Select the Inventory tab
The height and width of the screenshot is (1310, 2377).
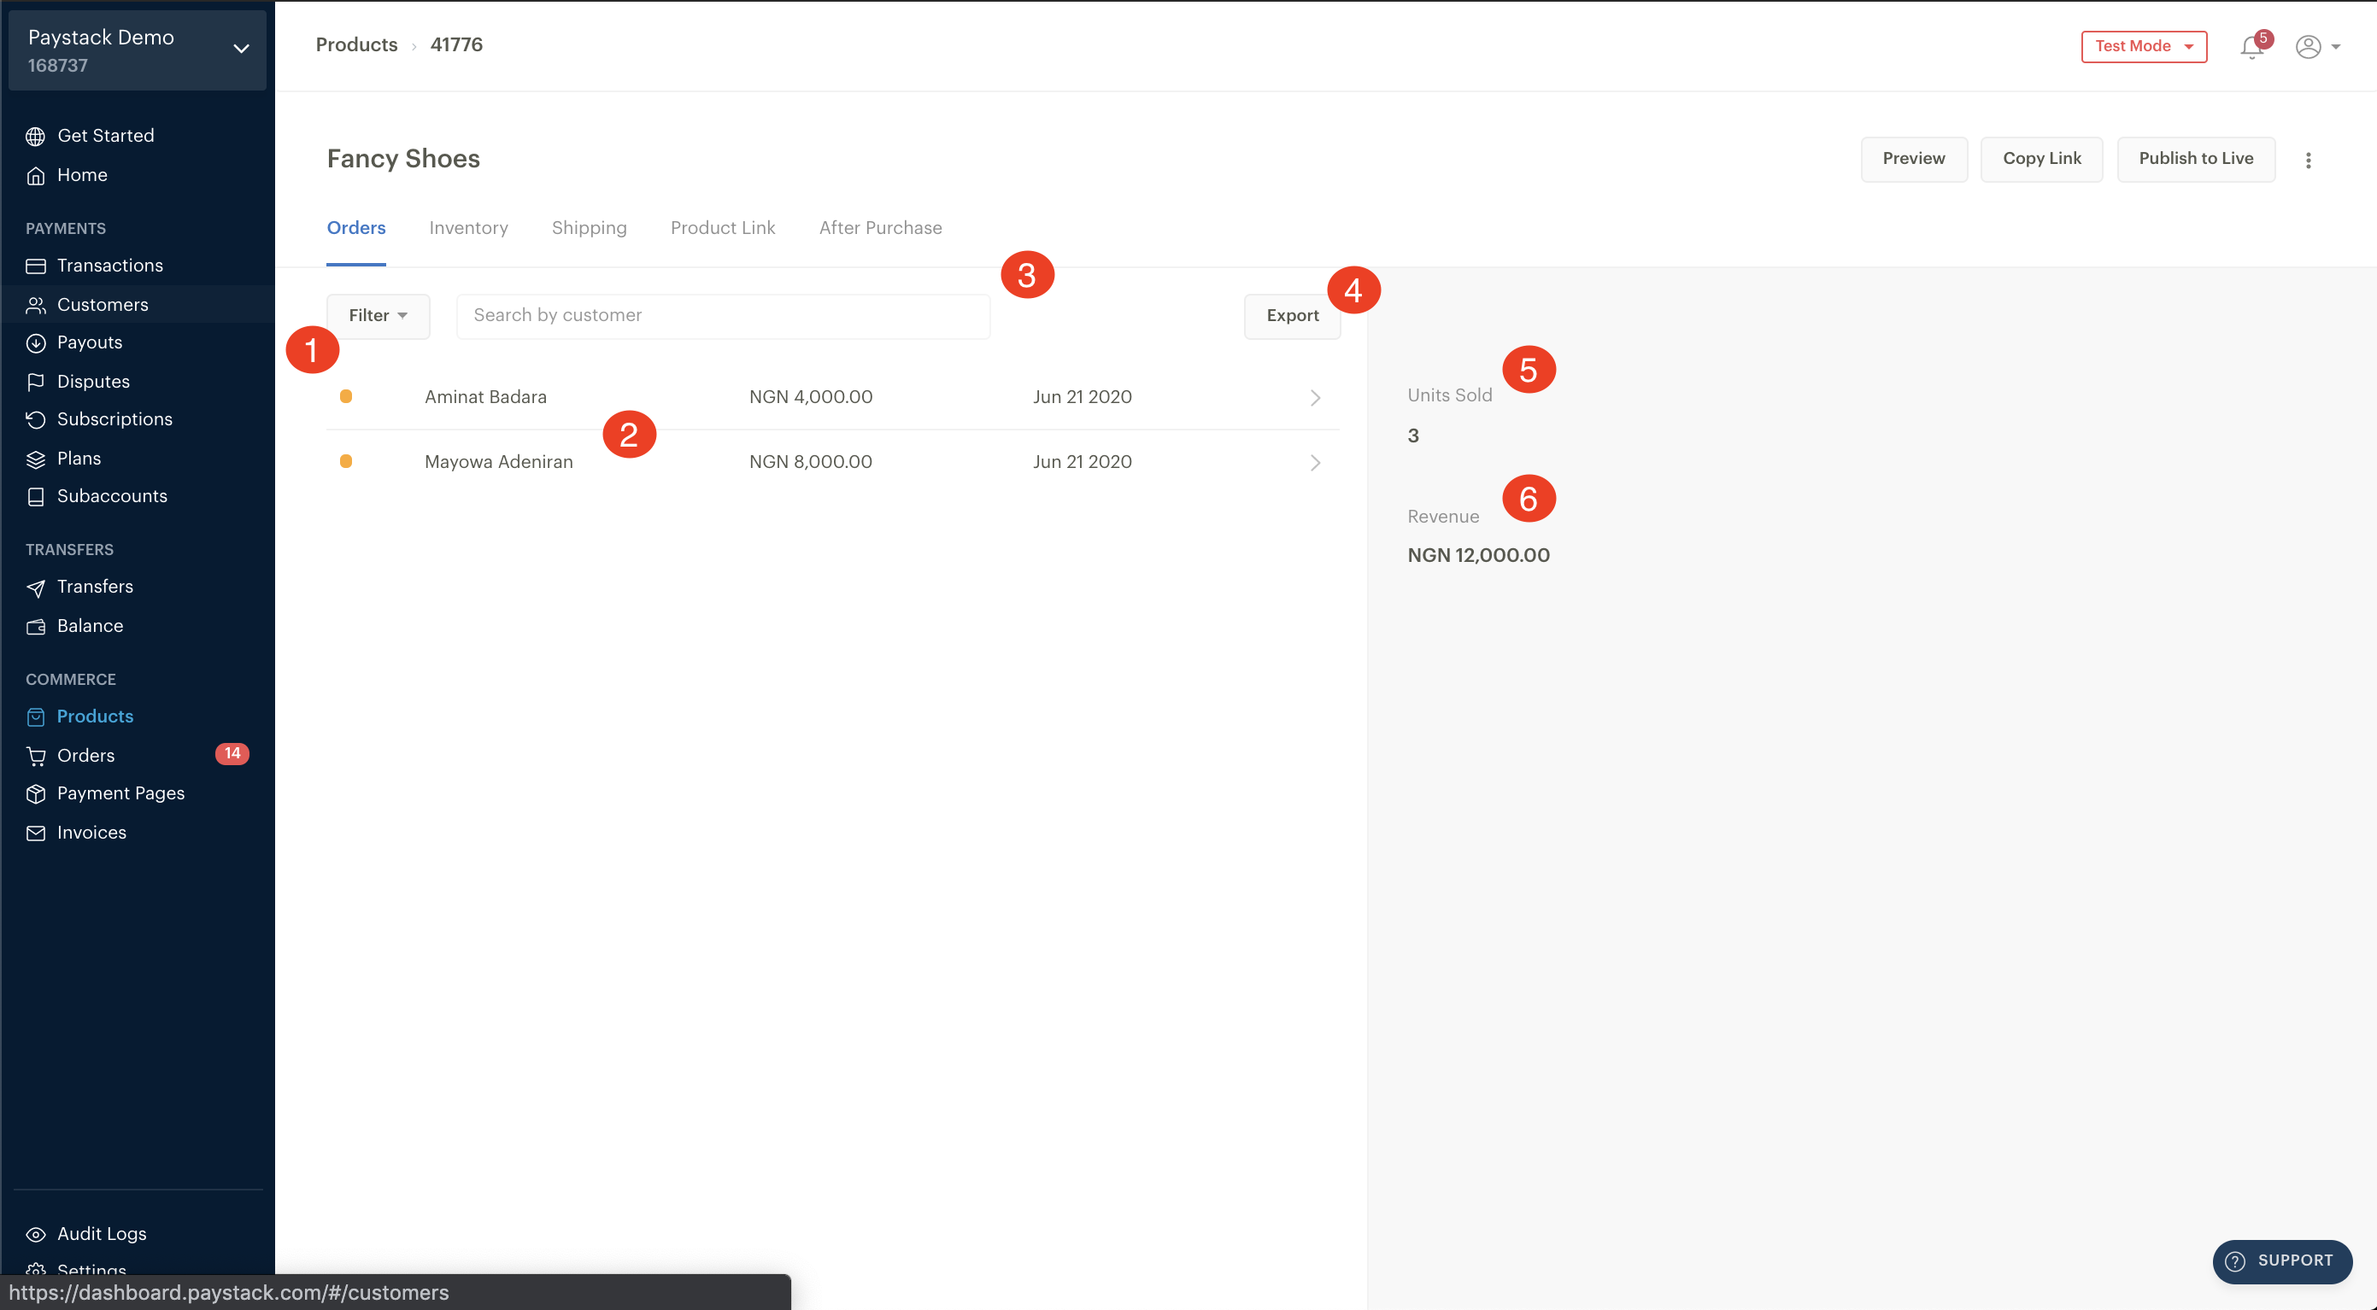point(468,227)
